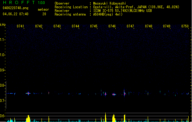Click the 0.6 kHz axis label
192x122 pixels.
2,116
